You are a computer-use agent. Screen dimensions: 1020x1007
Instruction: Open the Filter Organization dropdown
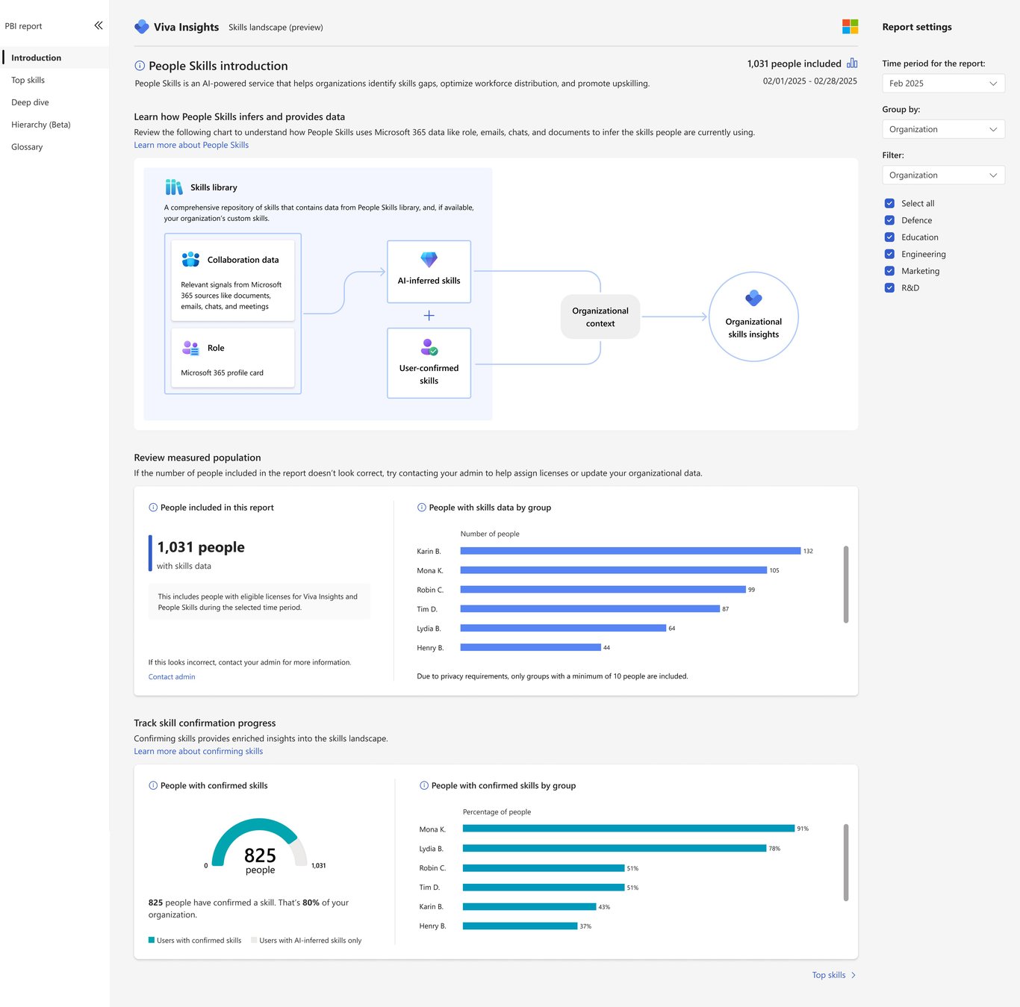(943, 175)
